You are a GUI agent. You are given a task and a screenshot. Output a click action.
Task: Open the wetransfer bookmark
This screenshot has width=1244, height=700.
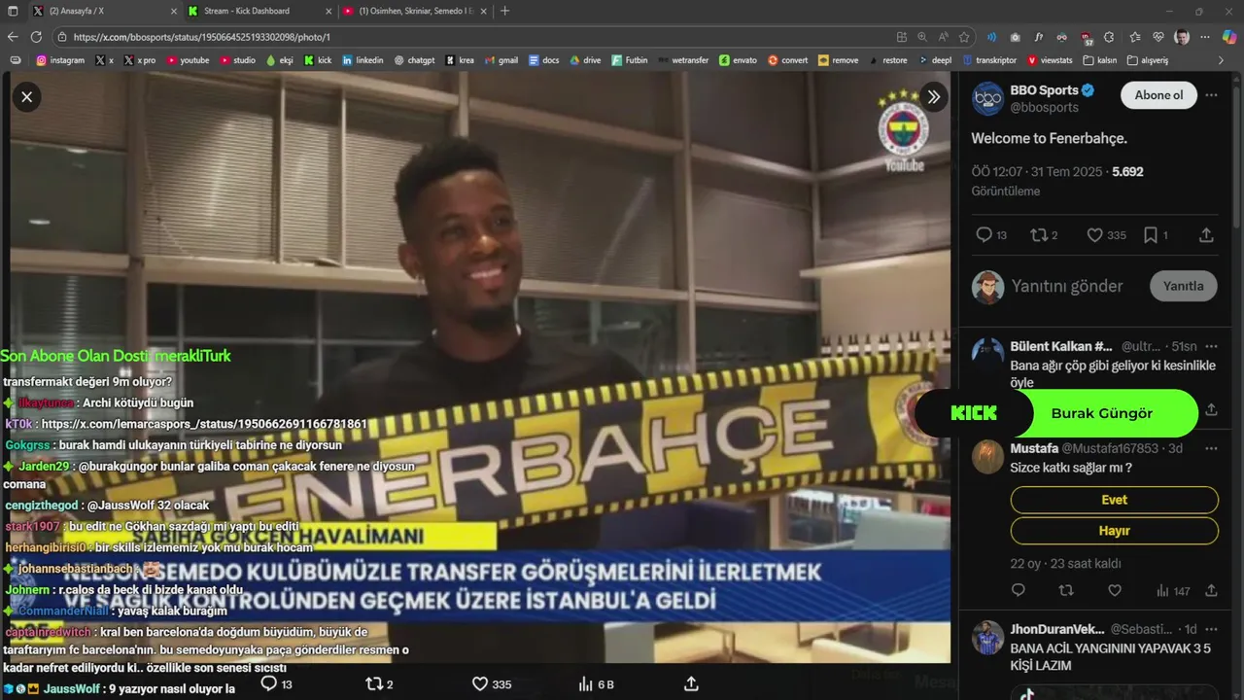[x=683, y=60]
